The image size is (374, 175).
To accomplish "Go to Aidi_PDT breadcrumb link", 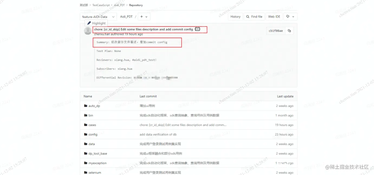I will point(119,5).
